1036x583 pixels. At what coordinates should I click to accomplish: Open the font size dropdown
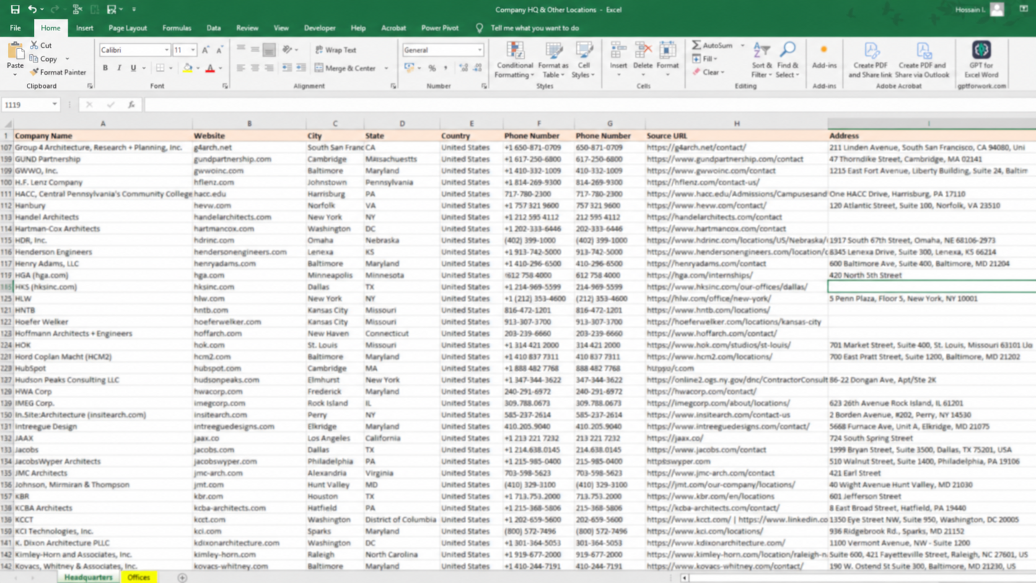193,50
